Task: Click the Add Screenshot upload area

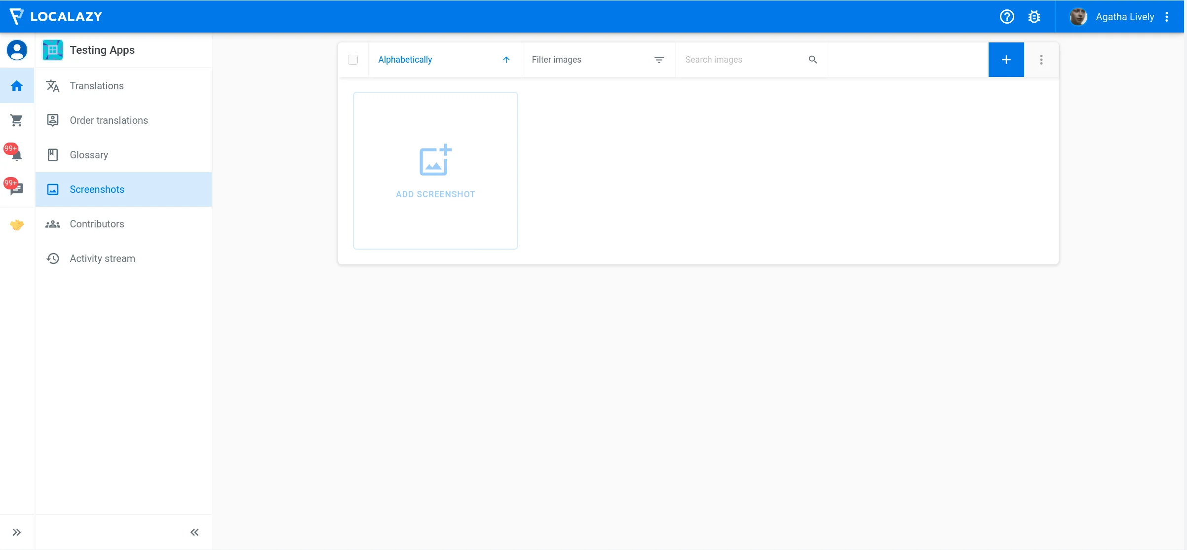Action: click(x=435, y=171)
